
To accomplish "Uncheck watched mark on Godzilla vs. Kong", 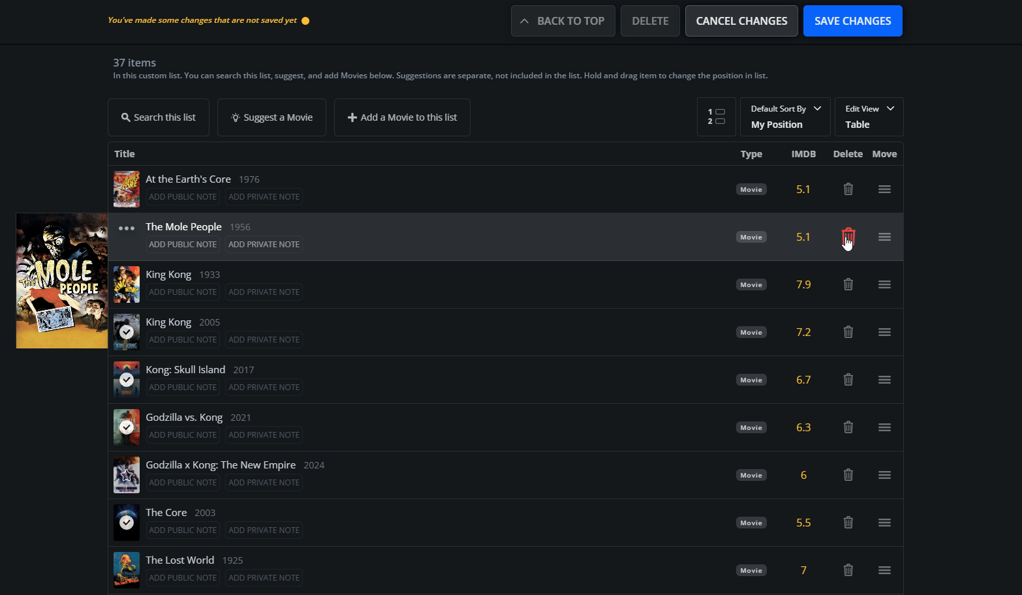I will (127, 427).
